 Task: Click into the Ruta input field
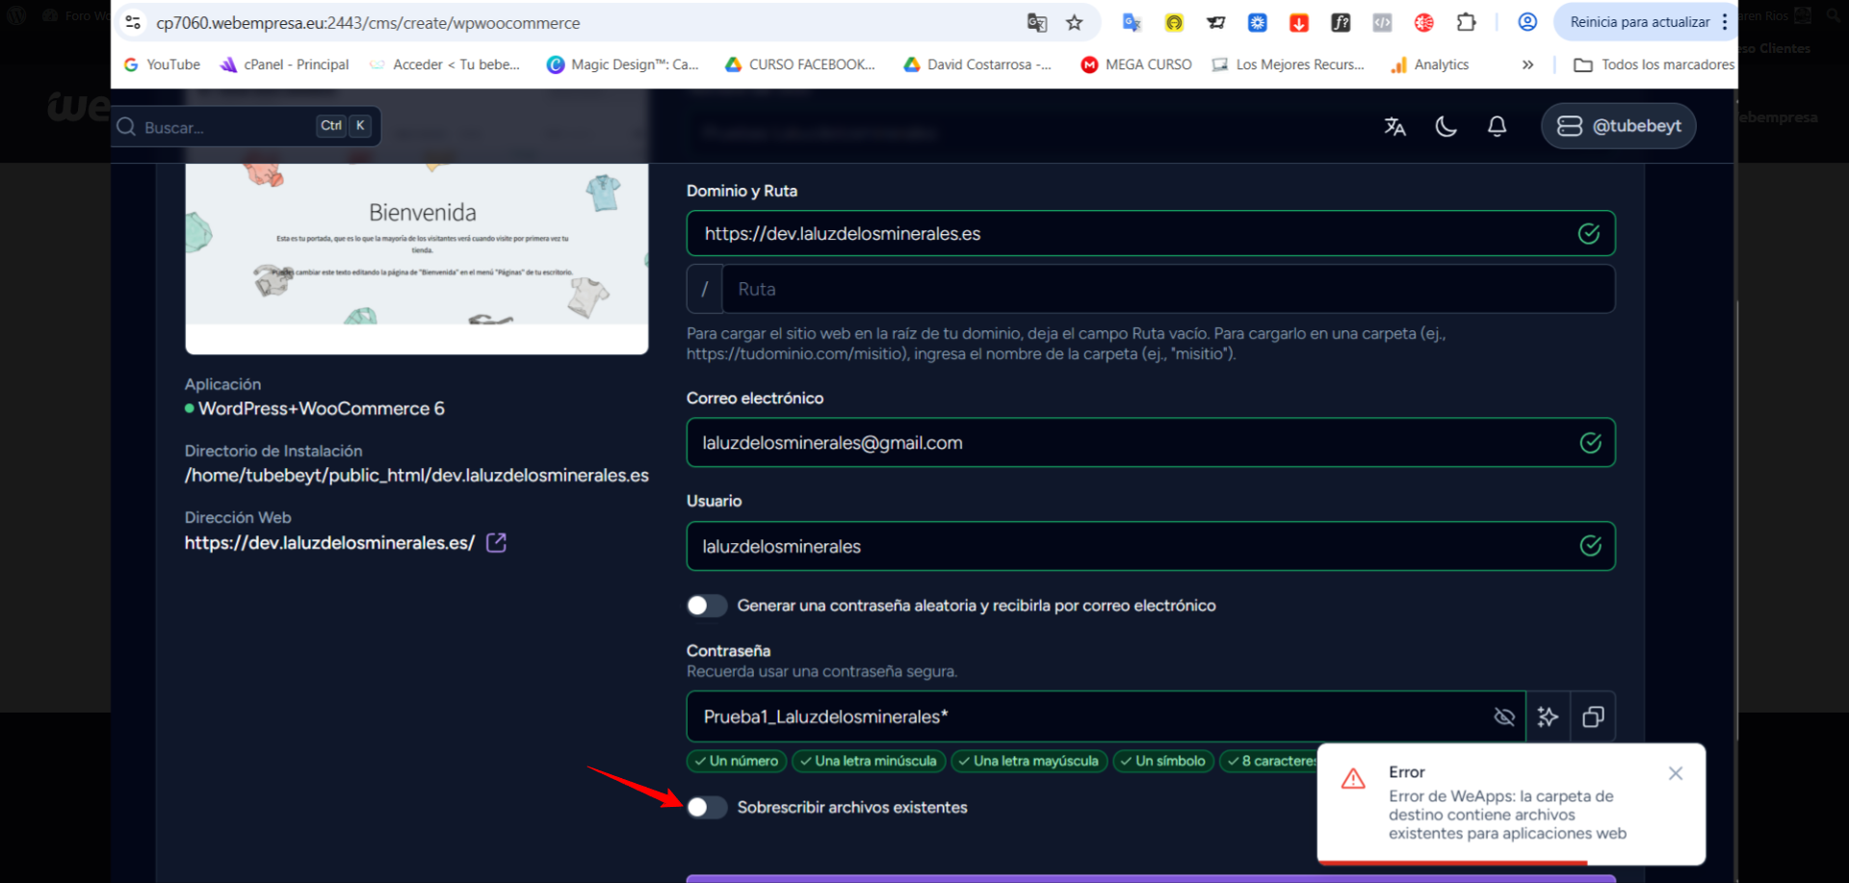[1167, 289]
